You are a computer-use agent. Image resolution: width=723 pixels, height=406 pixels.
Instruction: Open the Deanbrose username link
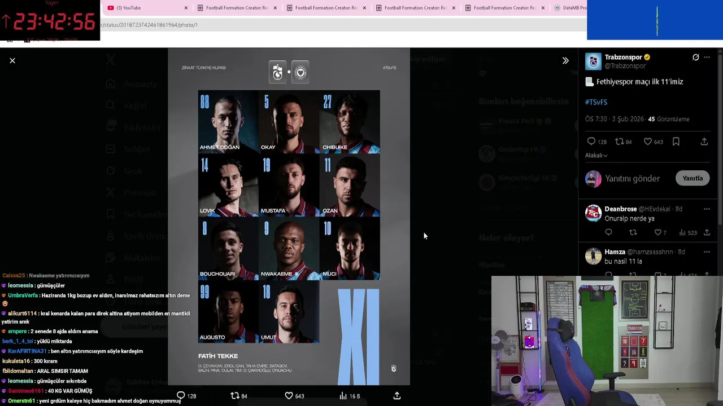[621, 209]
